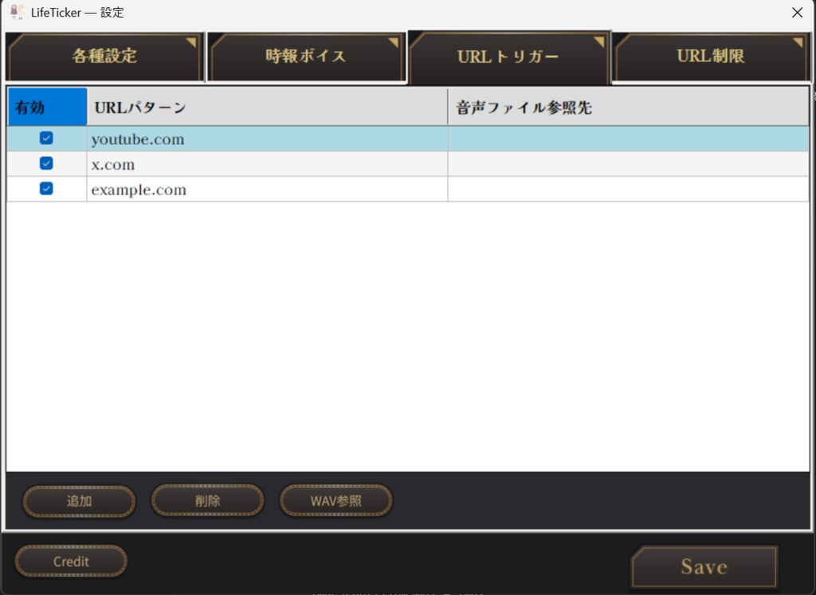
Task: Click Save to store the settings
Action: click(x=704, y=566)
